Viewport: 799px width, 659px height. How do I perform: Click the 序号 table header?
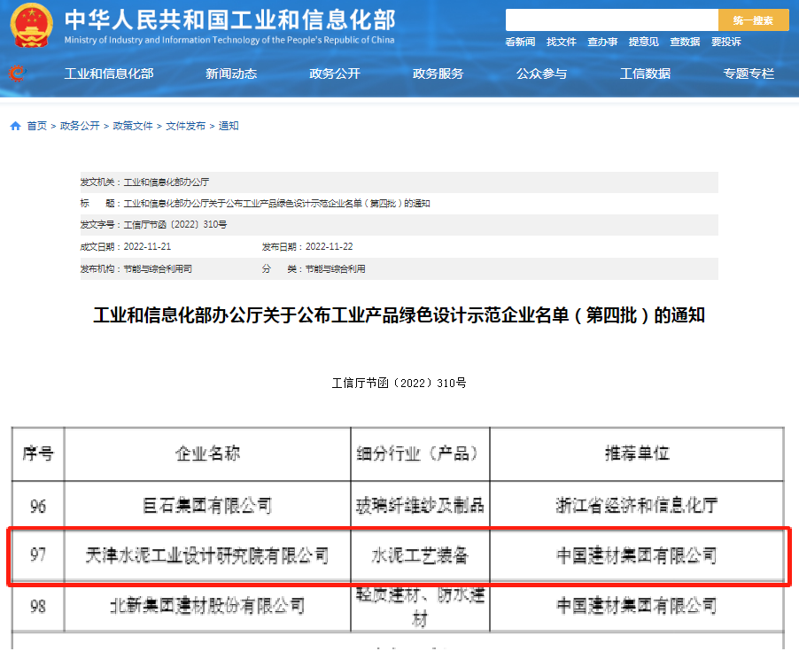pyautogui.click(x=38, y=454)
